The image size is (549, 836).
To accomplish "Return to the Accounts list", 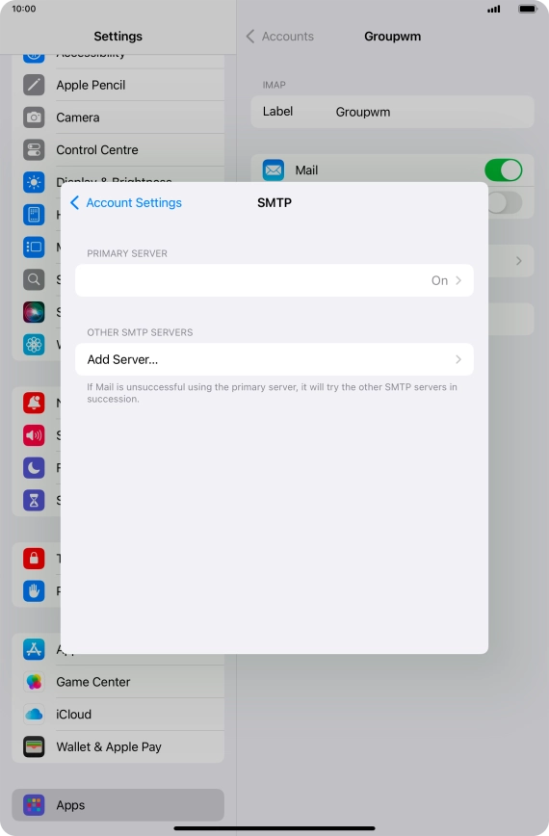I will click(280, 37).
